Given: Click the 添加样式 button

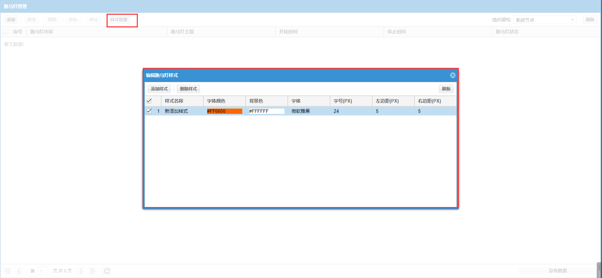Looking at the screenshot, I should click(159, 89).
